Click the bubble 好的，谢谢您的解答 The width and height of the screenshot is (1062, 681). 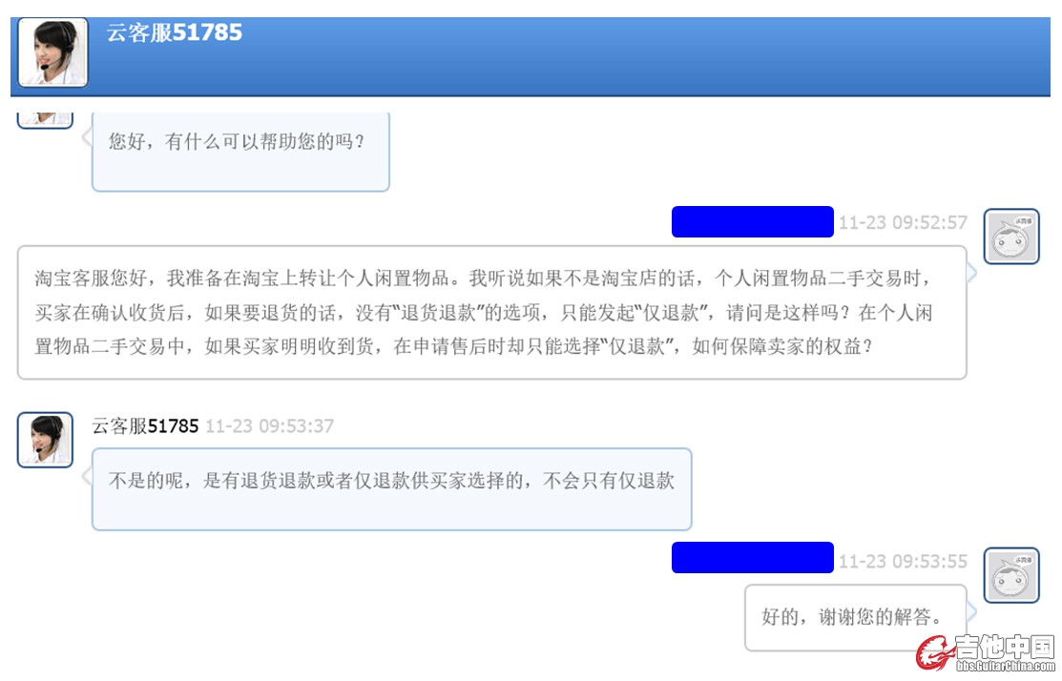(x=856, y=617)
